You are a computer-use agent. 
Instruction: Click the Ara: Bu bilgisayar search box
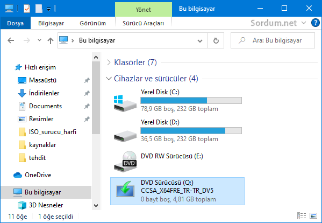coord(273,40)
